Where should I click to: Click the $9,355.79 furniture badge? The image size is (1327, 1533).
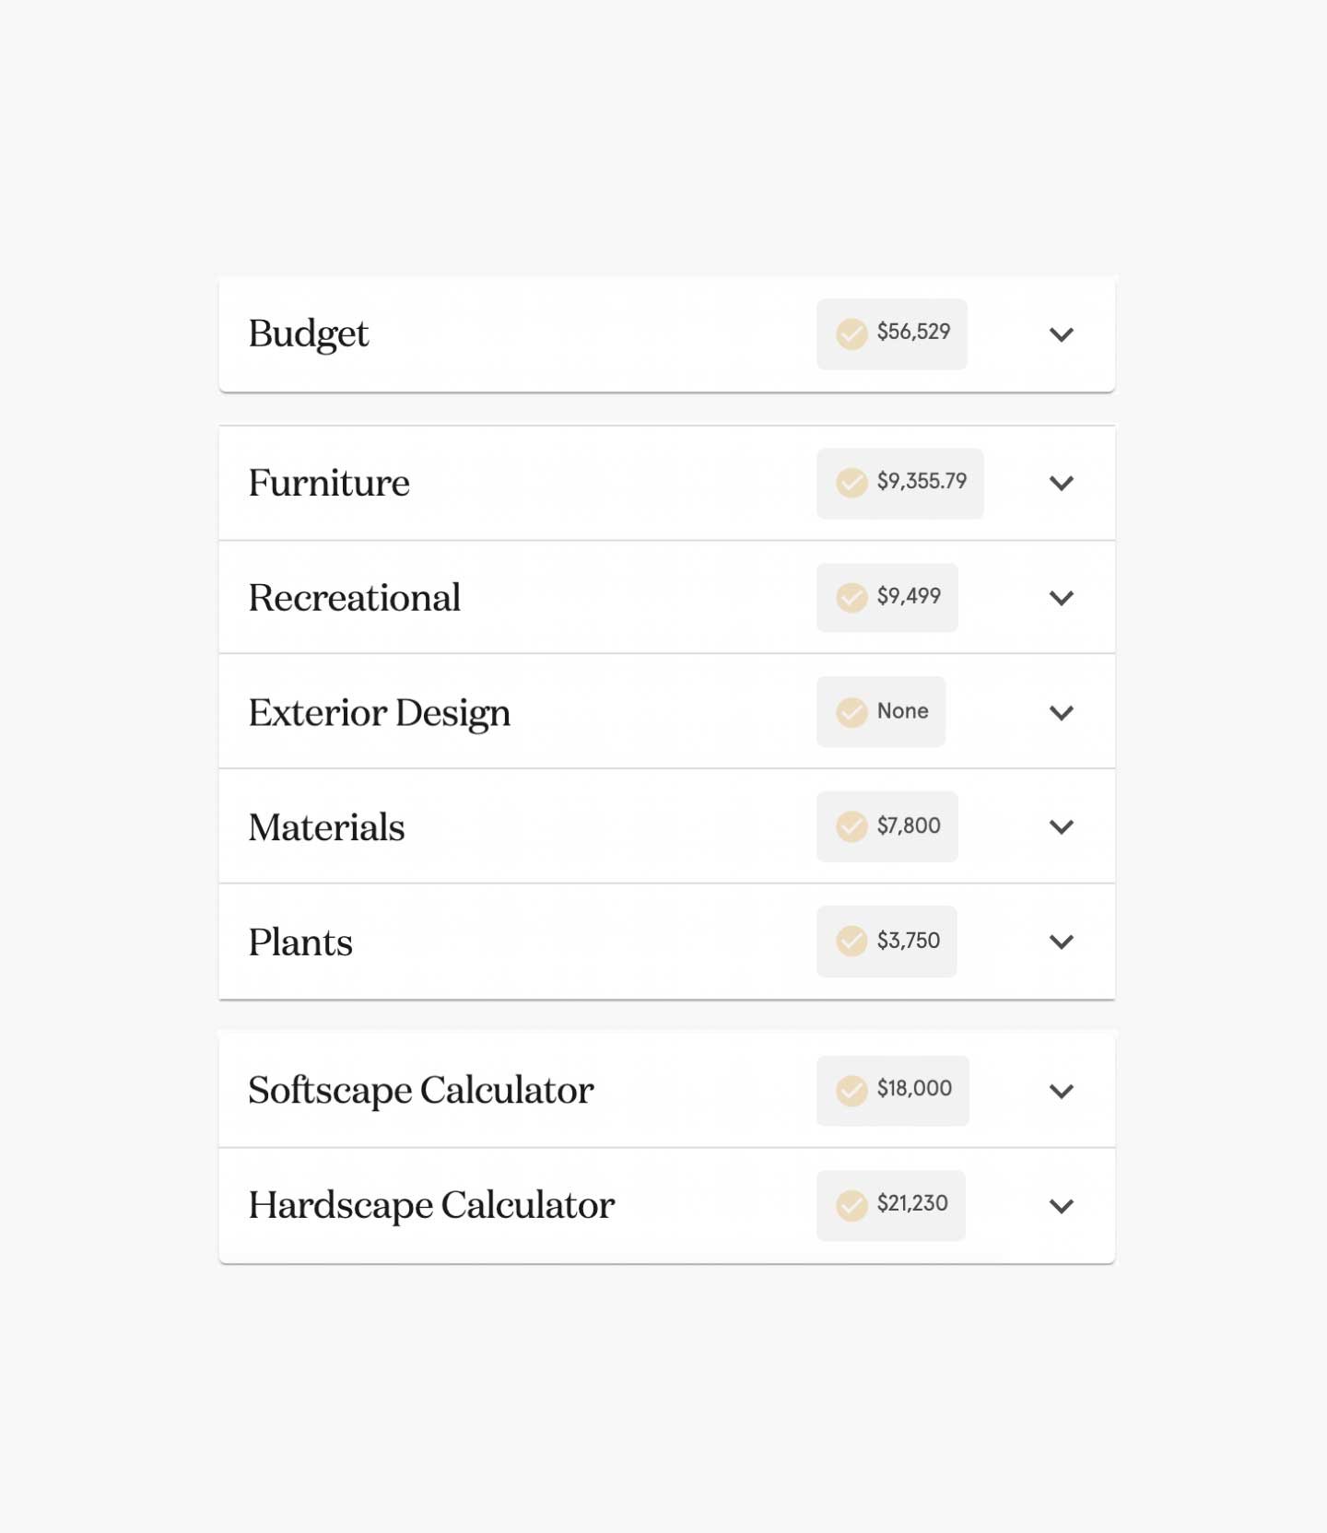[x=900, y=483]
